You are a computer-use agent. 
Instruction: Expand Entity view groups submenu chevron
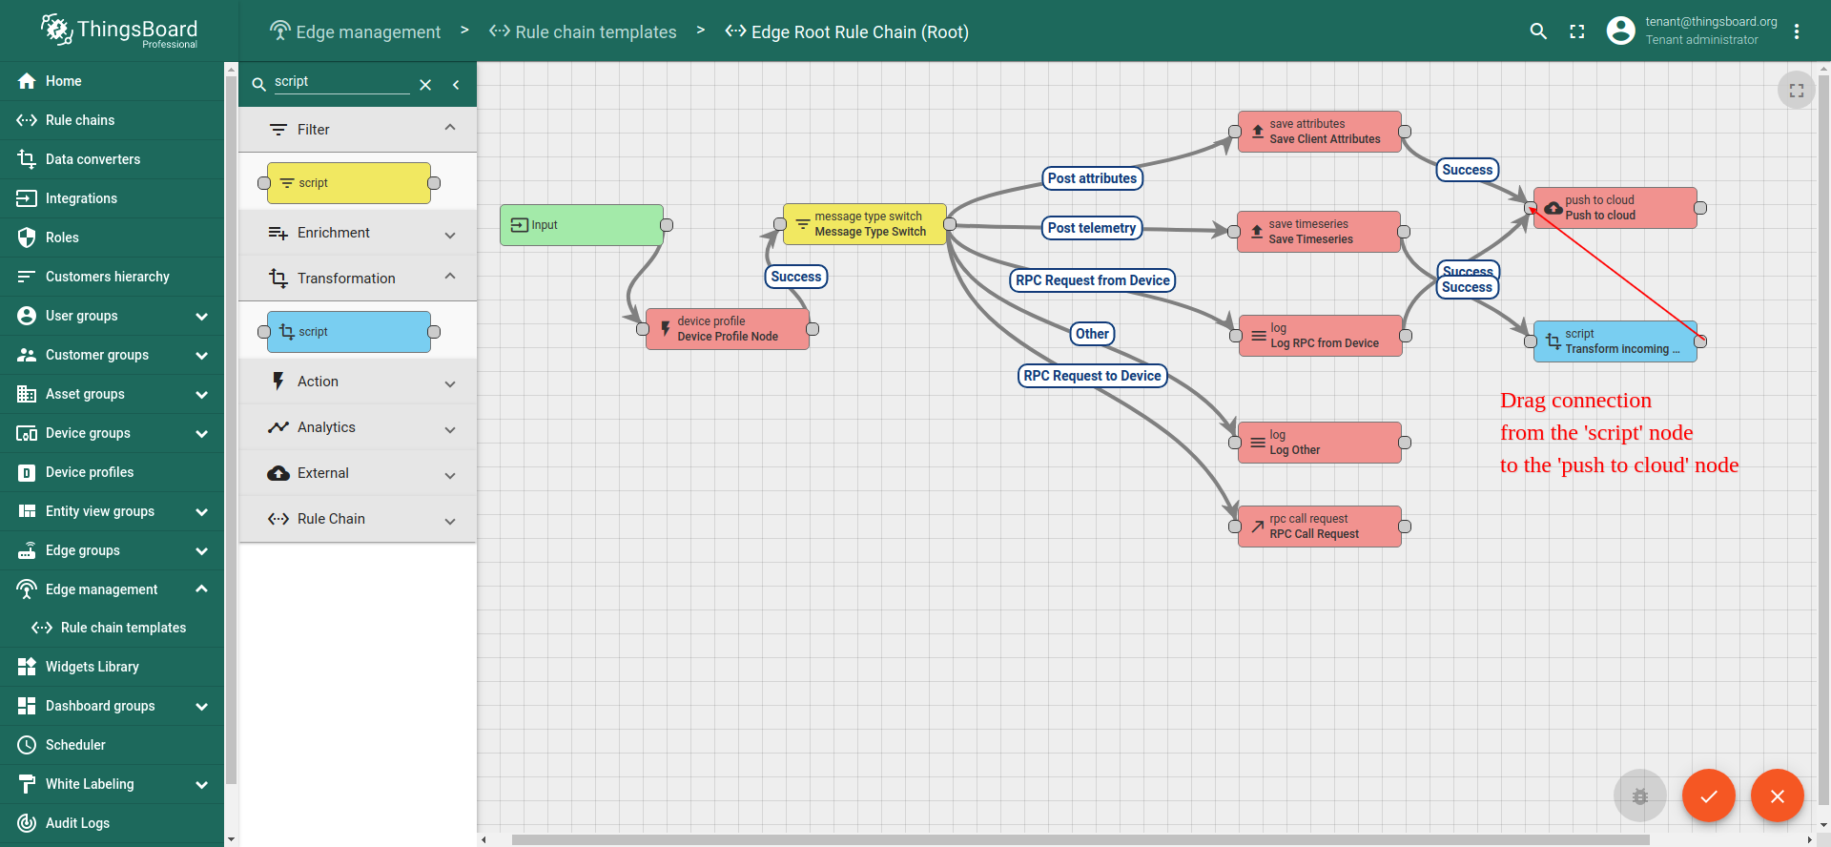[201, 511]
